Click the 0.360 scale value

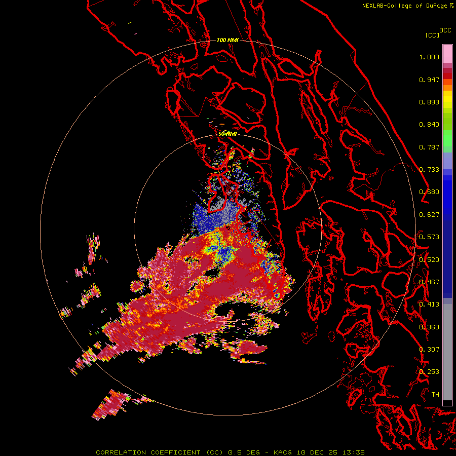[x=429, y=327]
